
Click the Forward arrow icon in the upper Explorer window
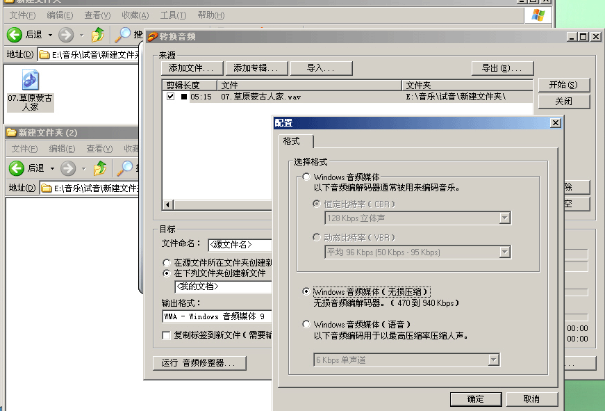(65, 35)
